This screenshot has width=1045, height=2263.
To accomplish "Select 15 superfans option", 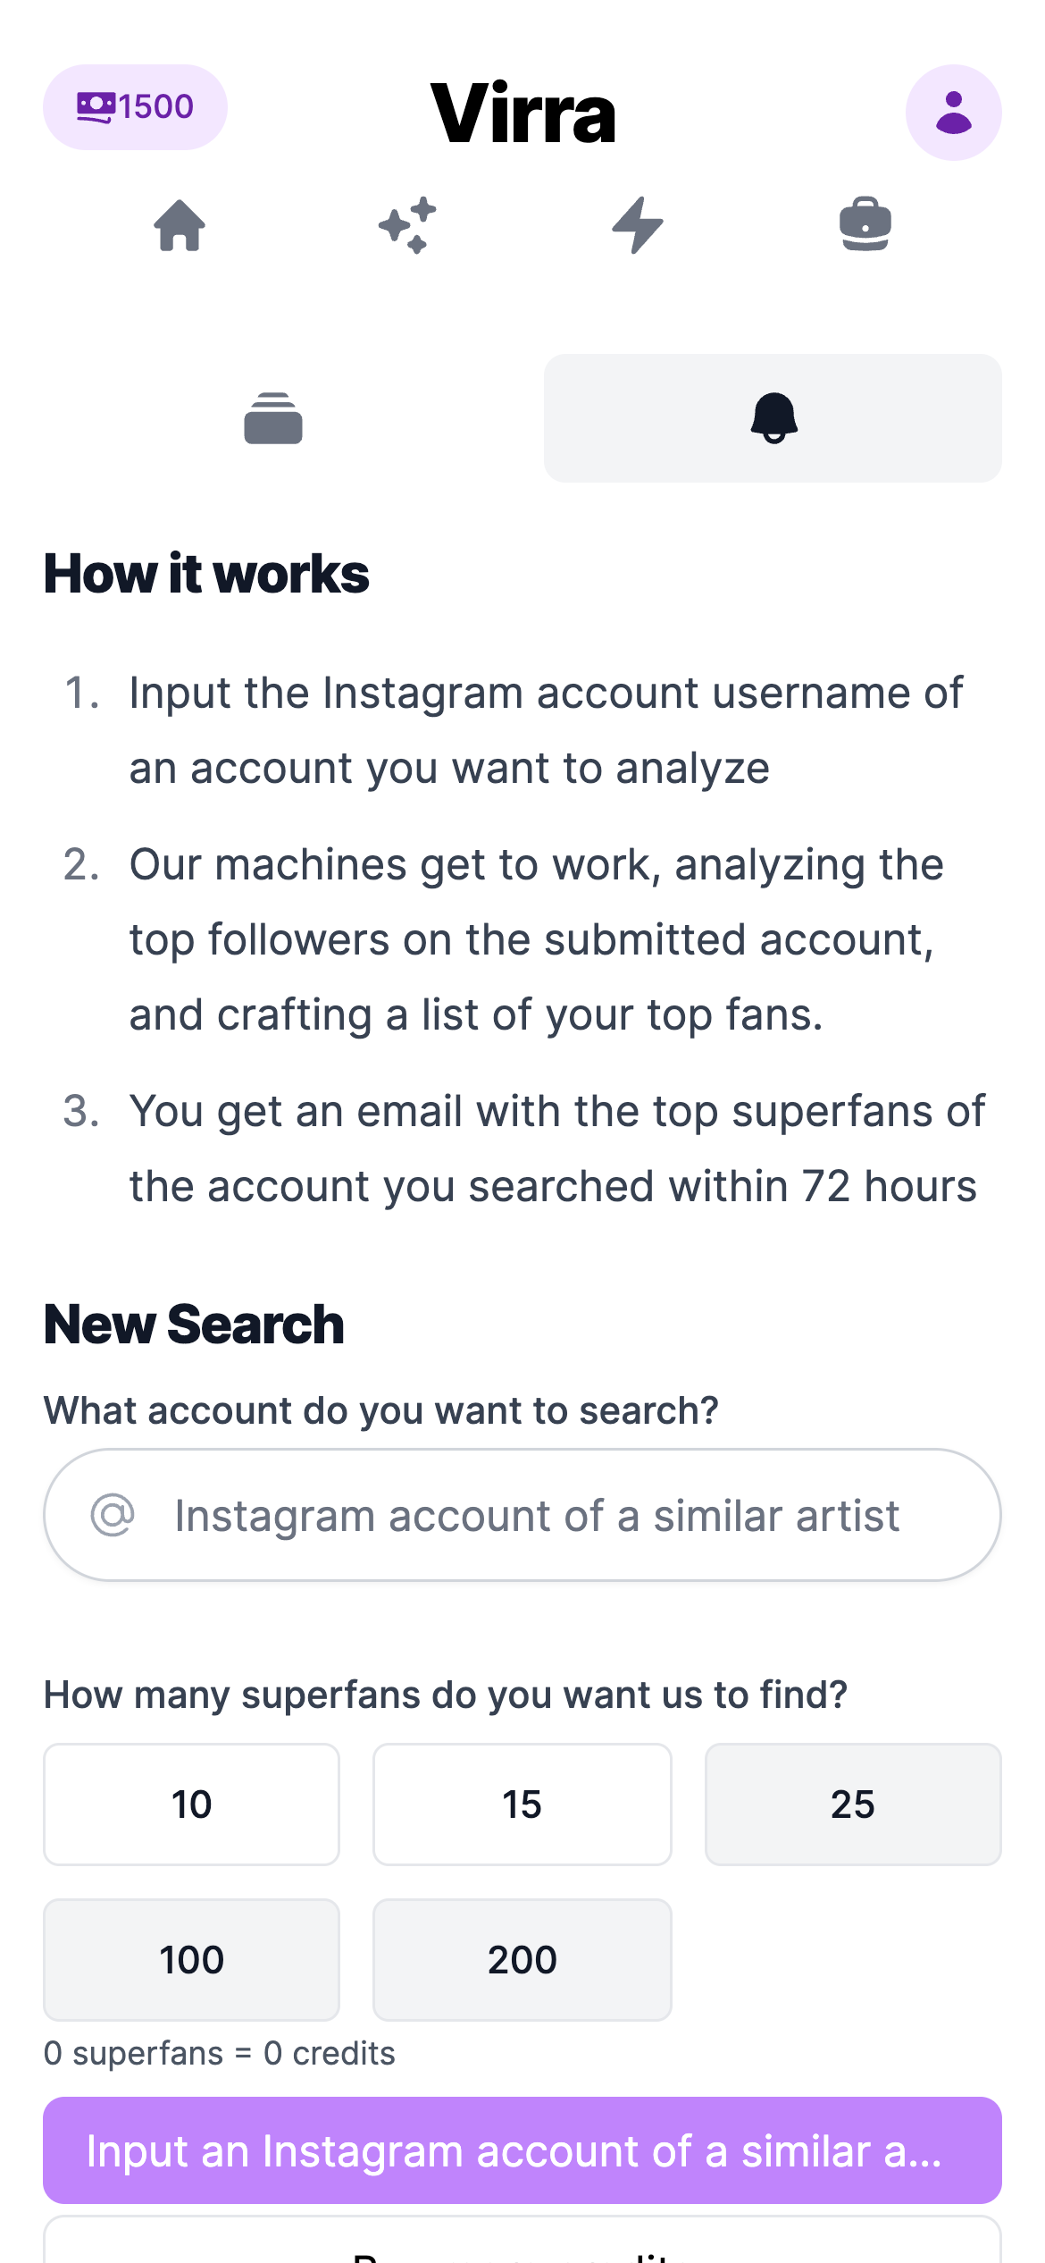I will click(522, 1805).
